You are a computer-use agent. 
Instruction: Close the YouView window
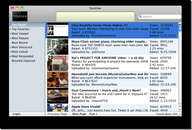point(12,8)
